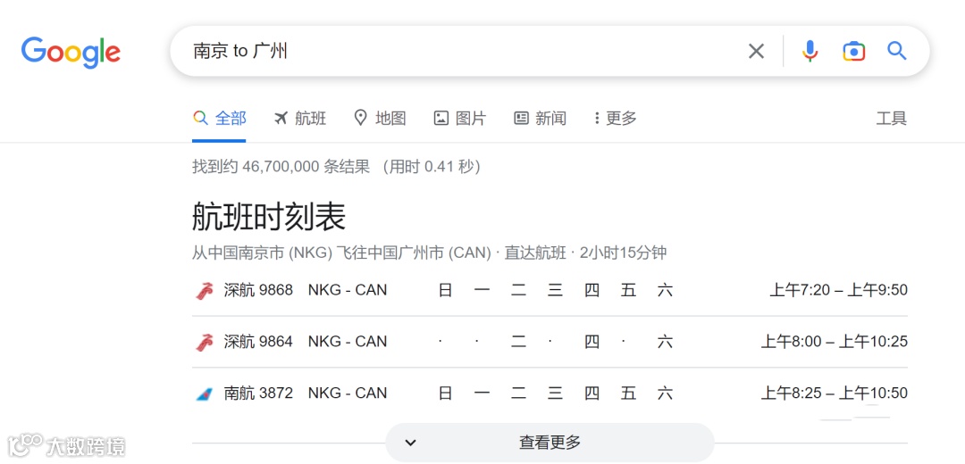This screenshot has height=464, width=965.
Task: Select the 全部 tab
Action: pos(219,118)
